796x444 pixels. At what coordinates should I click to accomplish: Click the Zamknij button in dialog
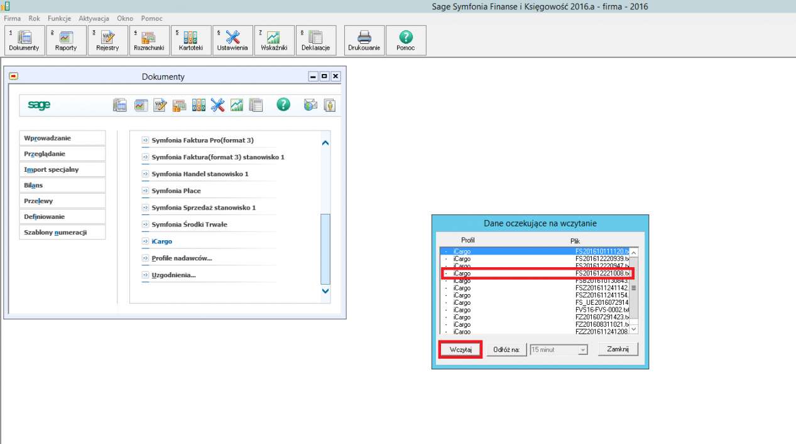[x=618, y=349]
